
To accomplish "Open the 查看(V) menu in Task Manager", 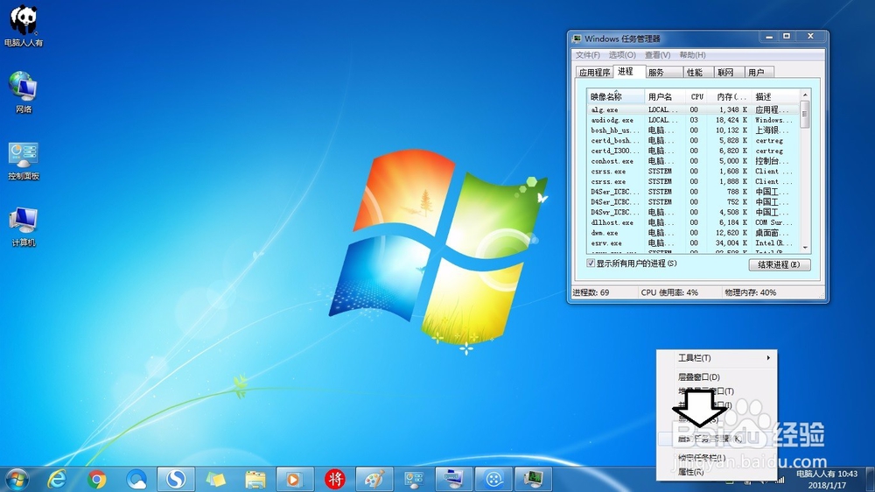I will click(x=657, y=55).
